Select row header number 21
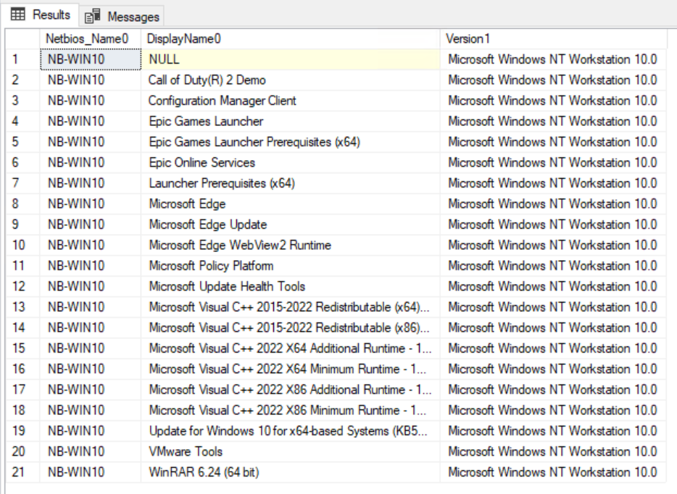The width and height of the screenshot is (677, 494). (x=22, y=472)
